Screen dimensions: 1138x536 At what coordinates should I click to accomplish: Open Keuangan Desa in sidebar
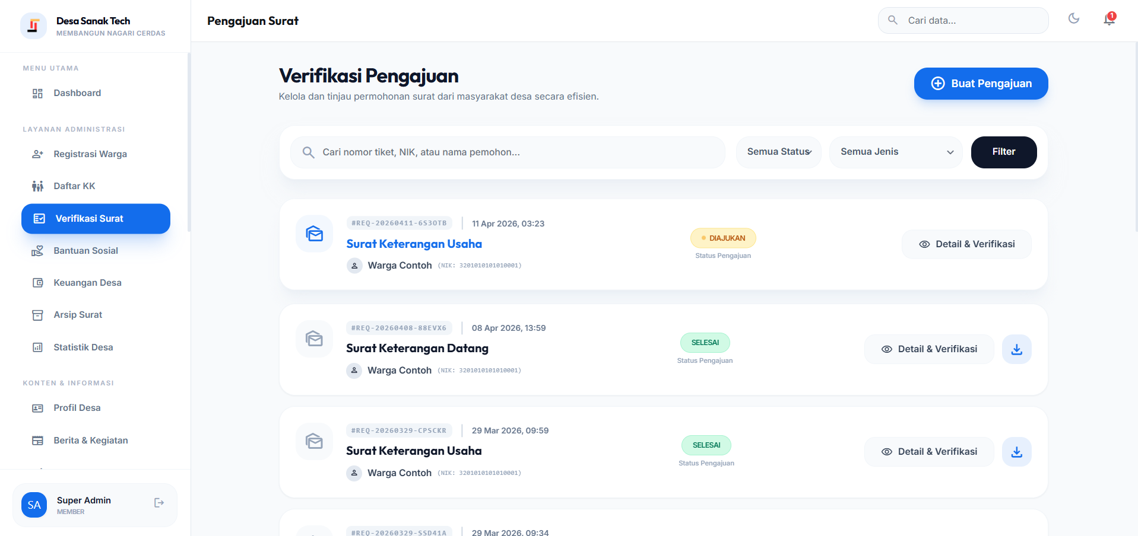pos(87,283)
